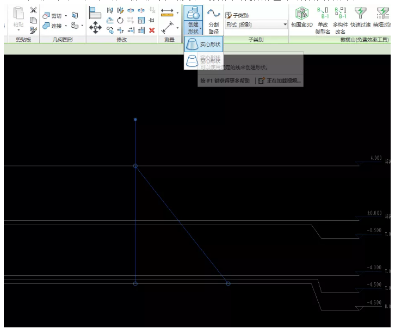Screen dimensions: 395x329
Task: Click the red Delete X icon
Action: [x=152, y=30]
